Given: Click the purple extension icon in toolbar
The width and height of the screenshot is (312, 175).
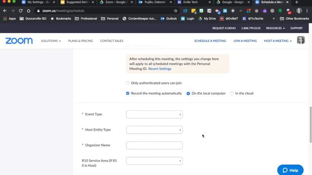Looking at the screenshot, I should coord(264,11).
